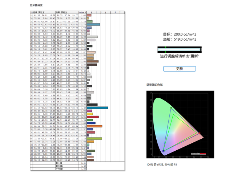
Task: Click the Delta value 3.28 in row 1G
Action: (83, 126)
